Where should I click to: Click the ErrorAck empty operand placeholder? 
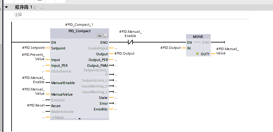pos(43,100)
